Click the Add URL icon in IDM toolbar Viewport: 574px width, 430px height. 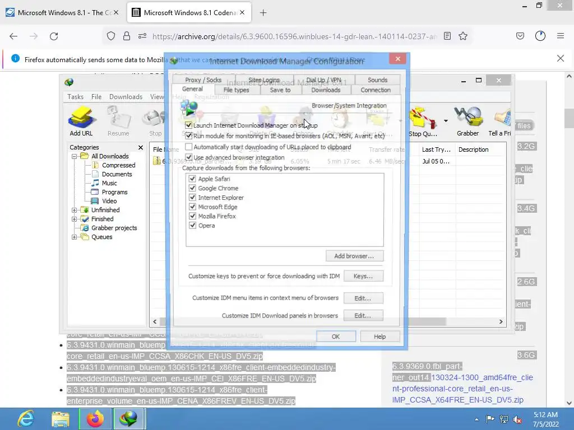(x=81, y=121)
